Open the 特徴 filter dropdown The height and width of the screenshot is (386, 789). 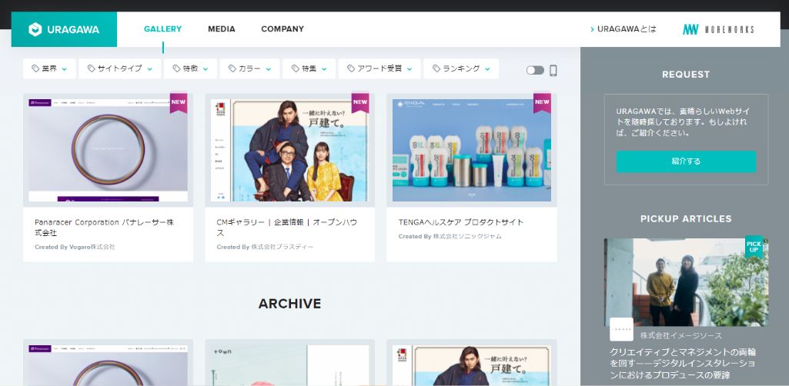(190, 69)
